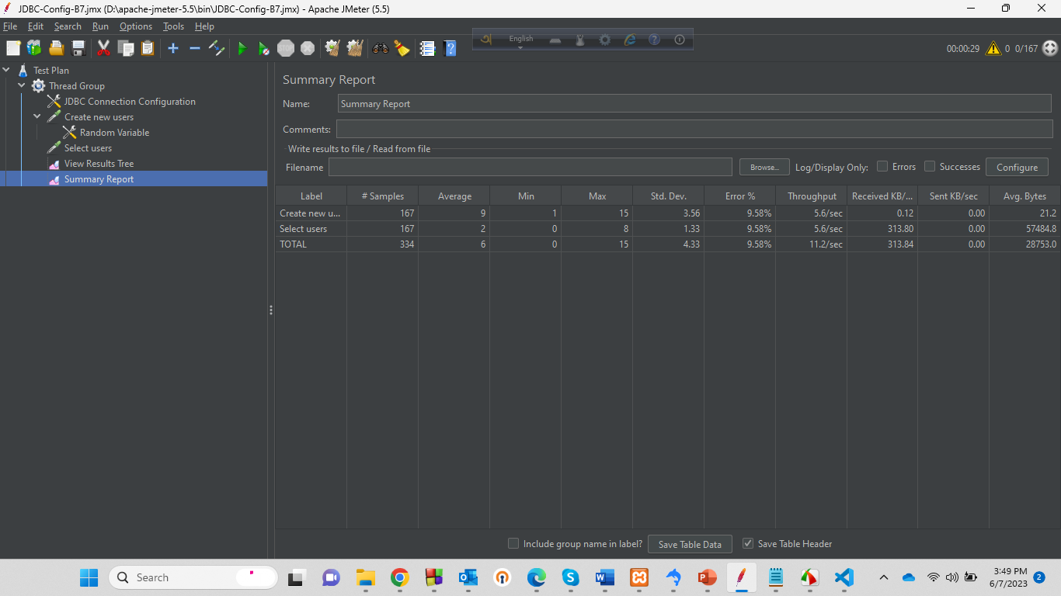Click the Browse button for results file
Screen dimensions: 1061x596
(x=764, y=168)
